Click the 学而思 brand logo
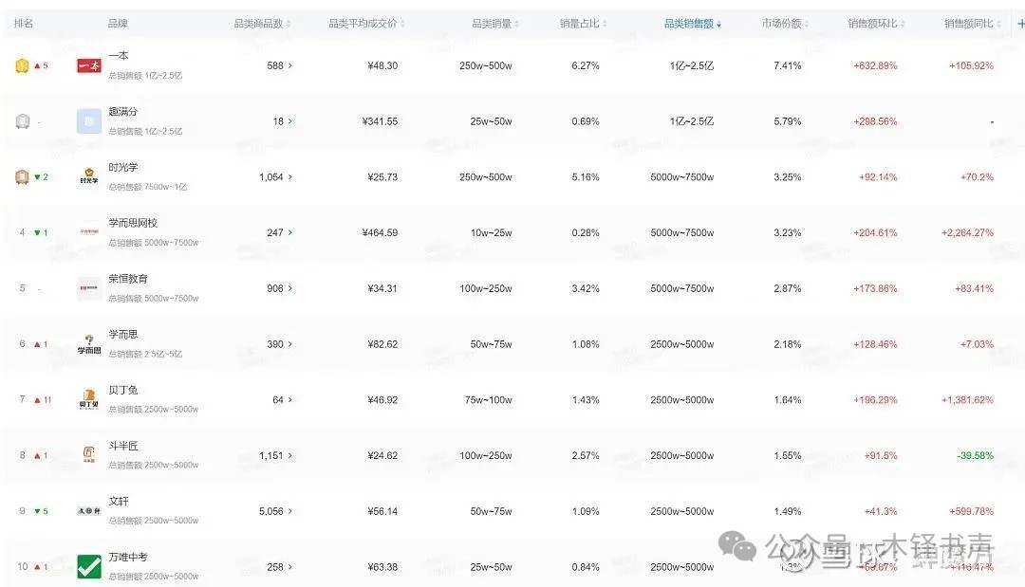This screenshot has height=587, width=1025. [89, 344]
